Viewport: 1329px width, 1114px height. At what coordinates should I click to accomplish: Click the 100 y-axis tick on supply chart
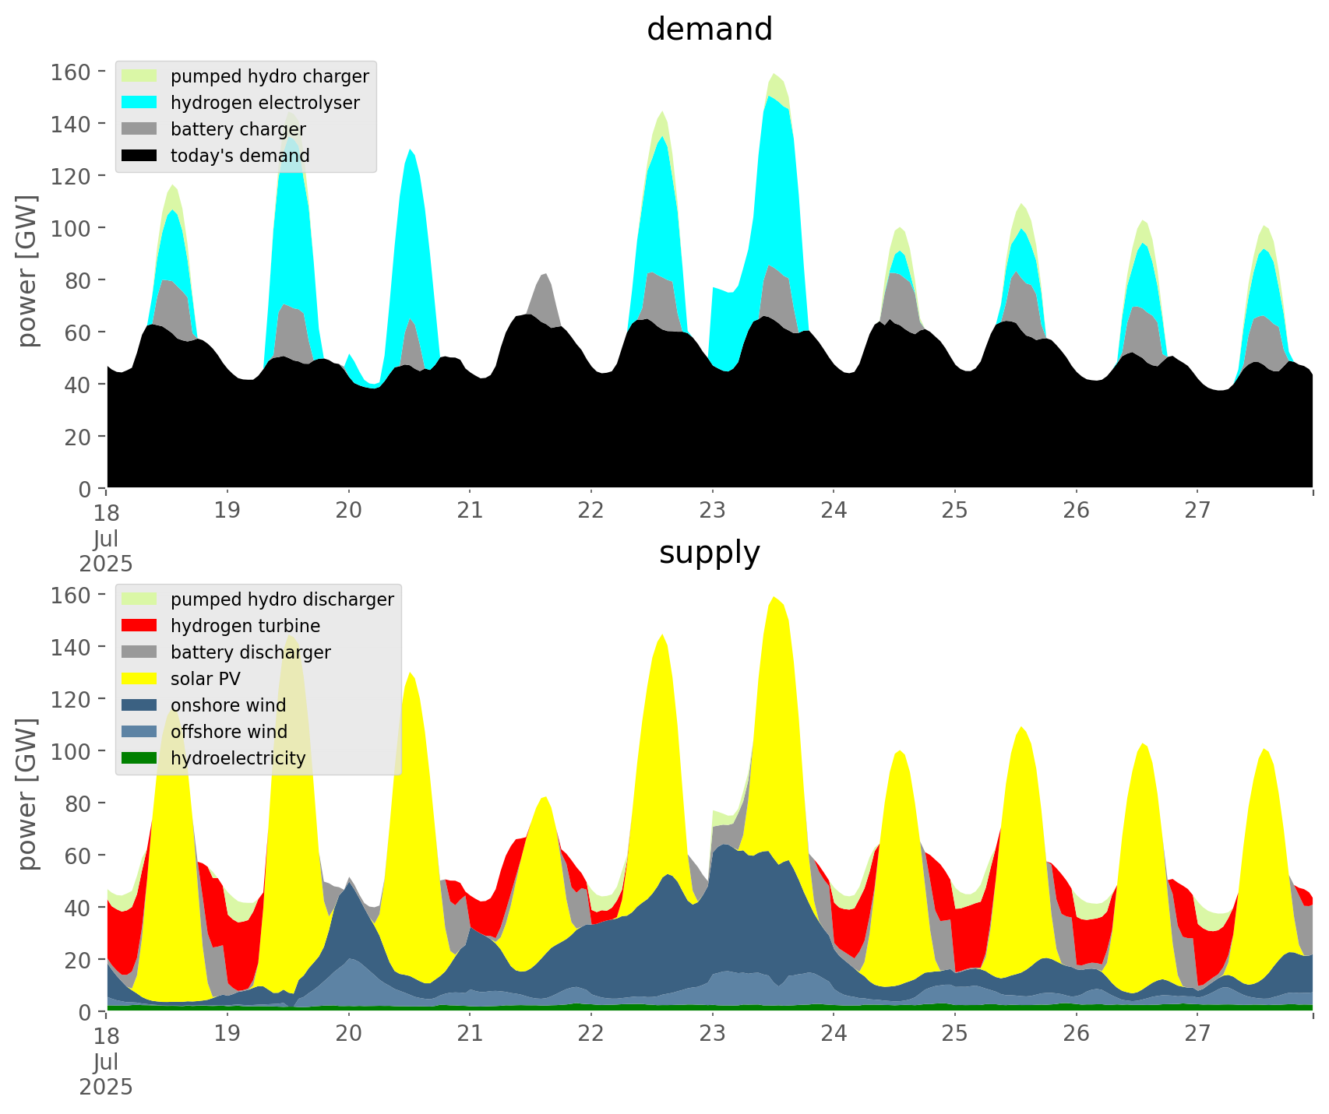point(70,752)
